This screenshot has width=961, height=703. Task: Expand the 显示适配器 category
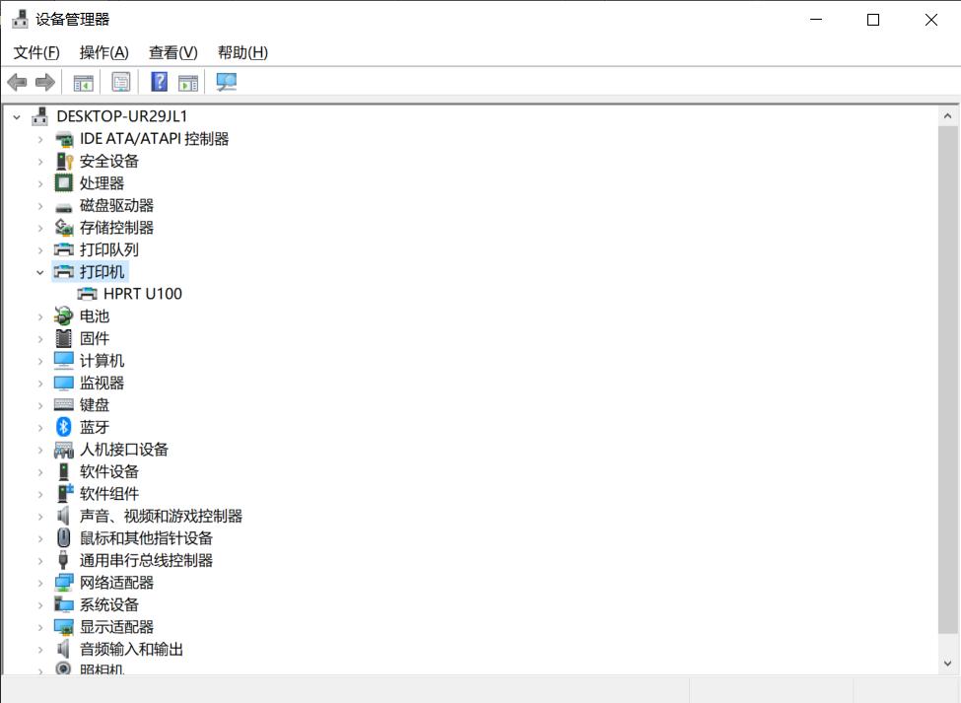click(39, 628)
